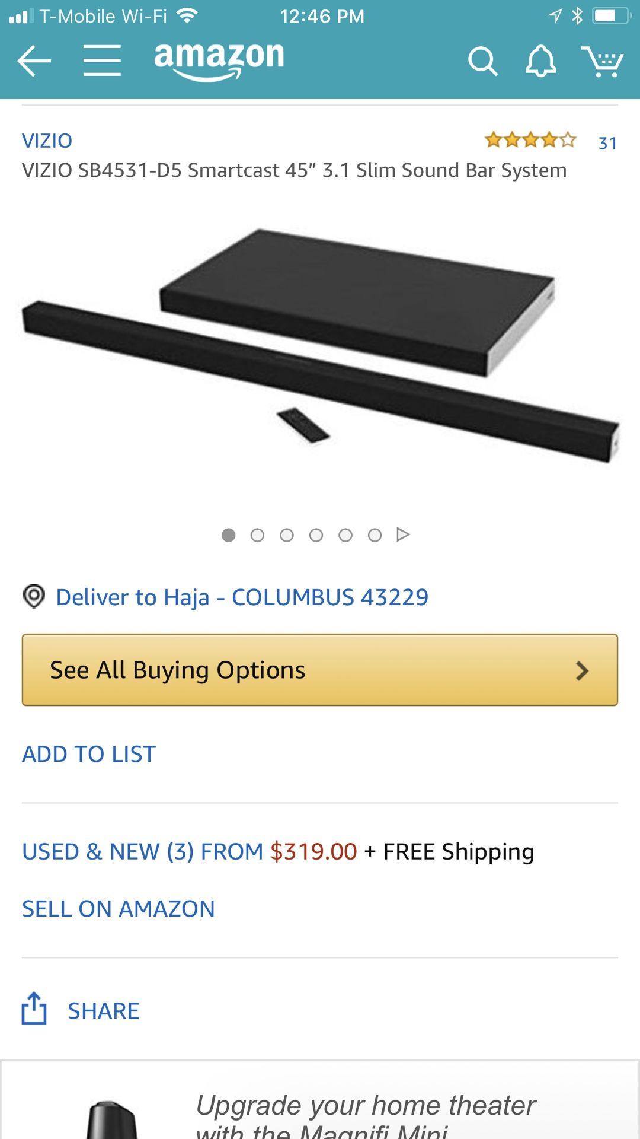View the 31 customer reviews

[607, 143]
